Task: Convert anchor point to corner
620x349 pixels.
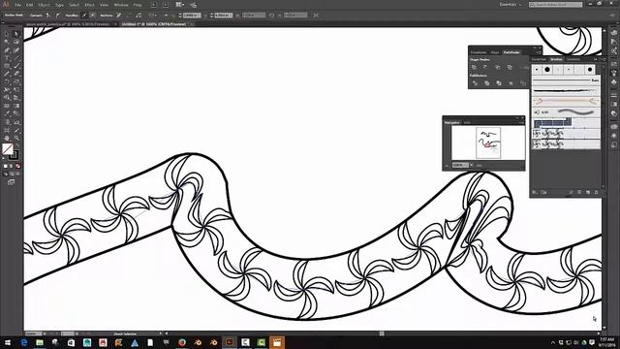Action: click(x=48, y=16)
